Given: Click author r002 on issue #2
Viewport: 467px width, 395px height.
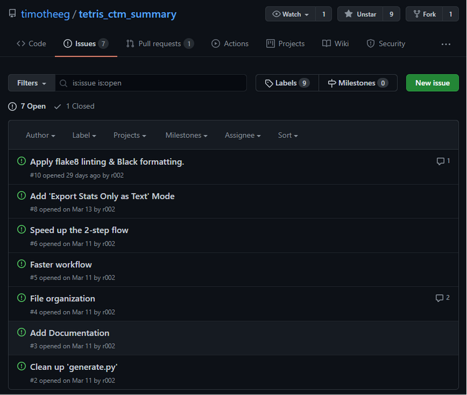Looking at the screenshot, I should 109,380.
